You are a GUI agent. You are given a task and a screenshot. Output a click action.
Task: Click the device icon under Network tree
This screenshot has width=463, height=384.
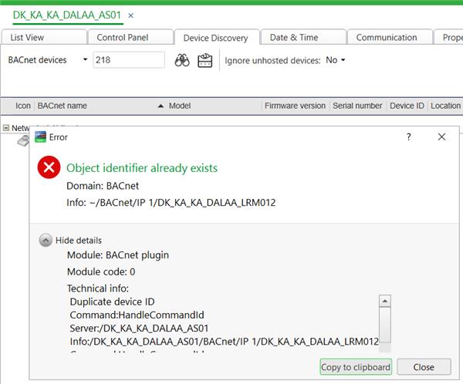coord(24,141)
